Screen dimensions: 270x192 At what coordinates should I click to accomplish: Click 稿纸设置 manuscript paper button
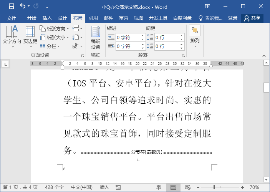coord(96,38)
